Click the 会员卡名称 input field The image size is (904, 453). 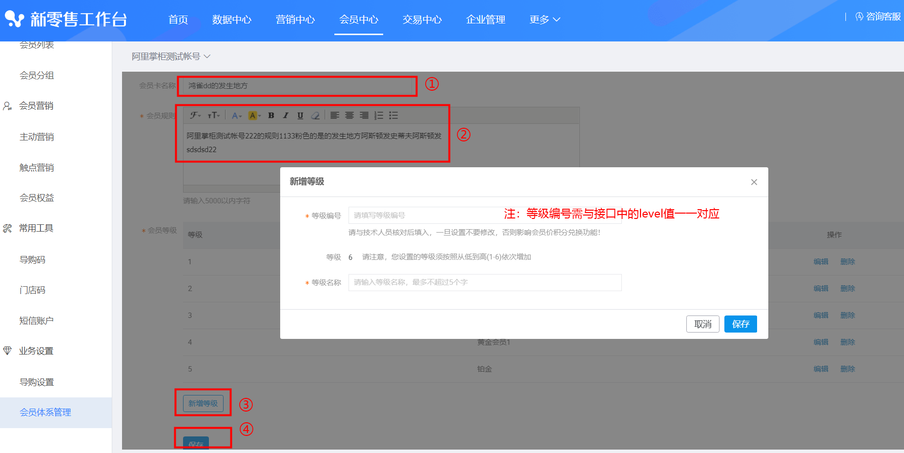coord(298,86)
